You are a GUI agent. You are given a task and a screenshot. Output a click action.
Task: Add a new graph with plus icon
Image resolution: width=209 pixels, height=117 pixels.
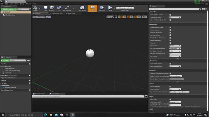pos(30,64)
